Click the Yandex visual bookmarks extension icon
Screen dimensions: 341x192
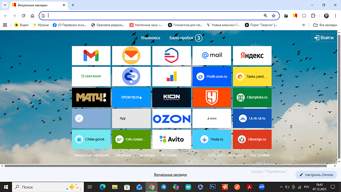295,16
